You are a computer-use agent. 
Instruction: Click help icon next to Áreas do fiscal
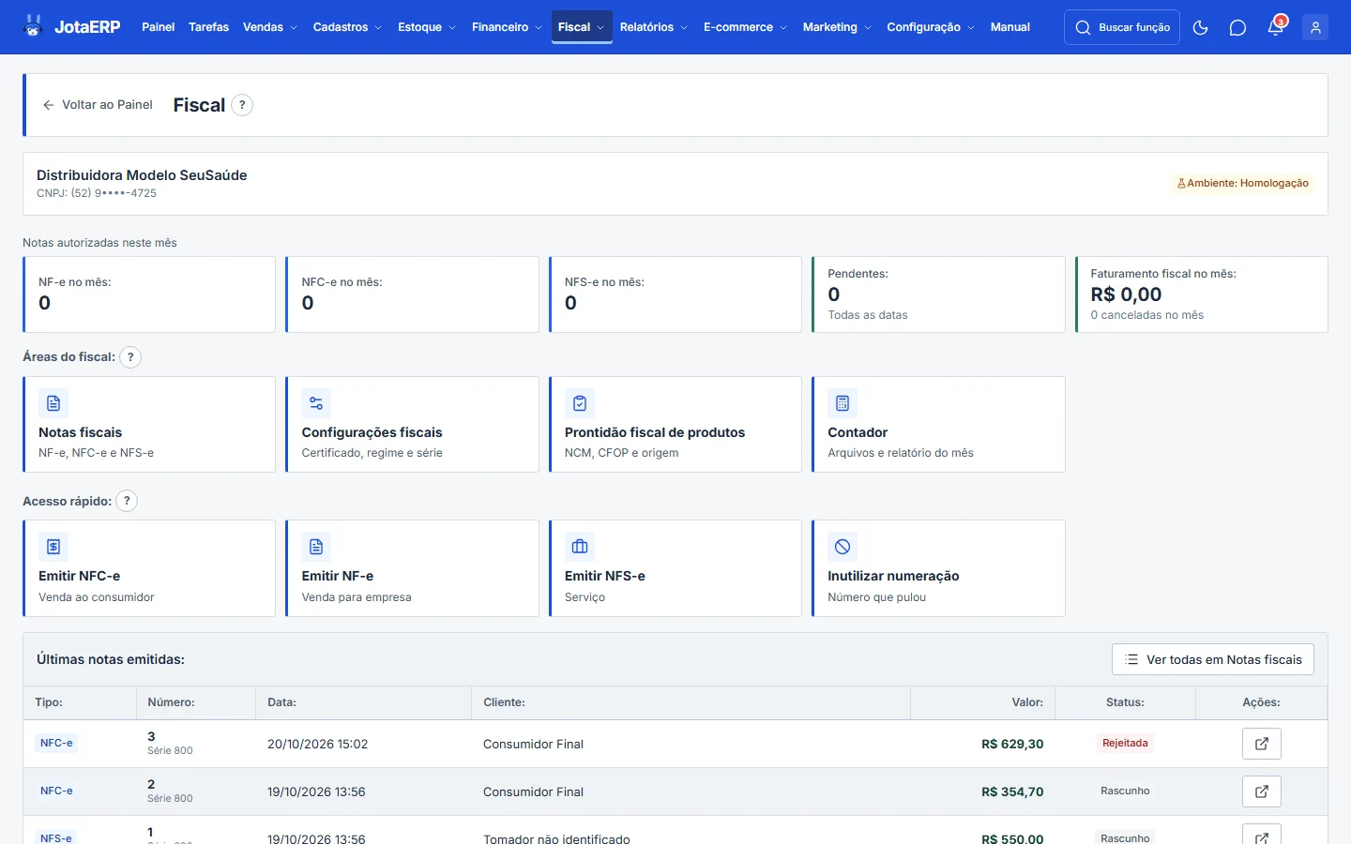[130, 357]
